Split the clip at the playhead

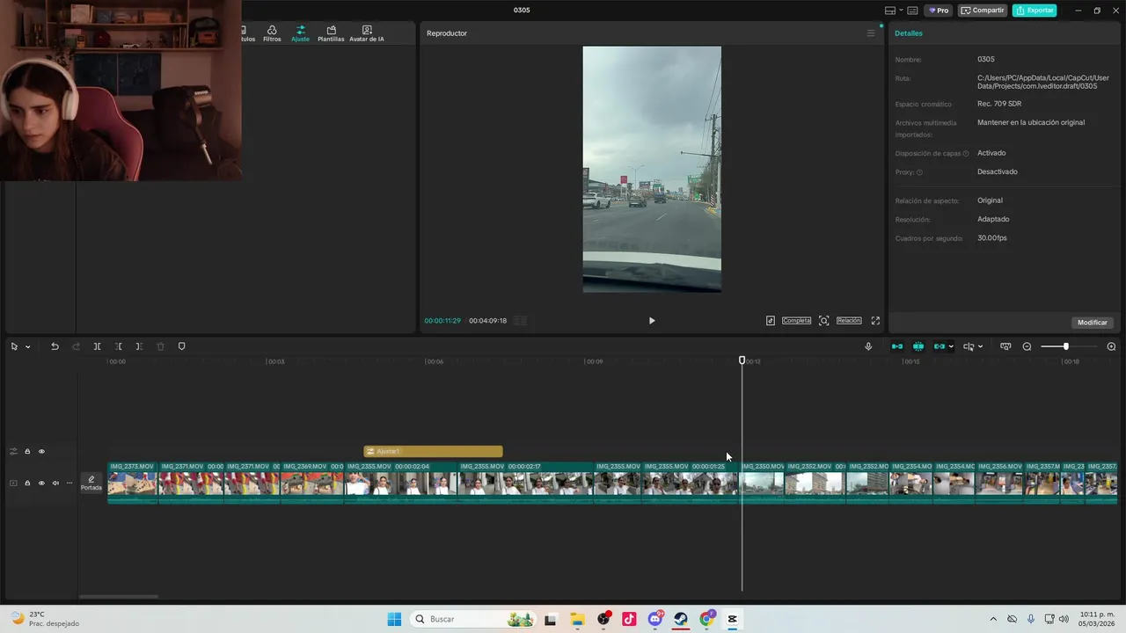click(x=97, y=346)
